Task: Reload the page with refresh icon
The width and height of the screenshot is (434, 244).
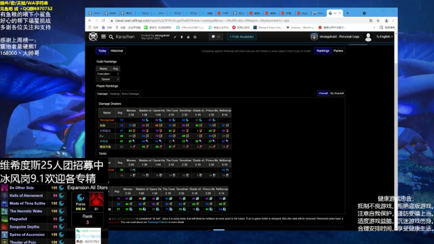Action: pyautogui.click(x=103, y=20)
